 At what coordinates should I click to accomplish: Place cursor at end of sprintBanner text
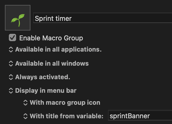tap(150, 116)
